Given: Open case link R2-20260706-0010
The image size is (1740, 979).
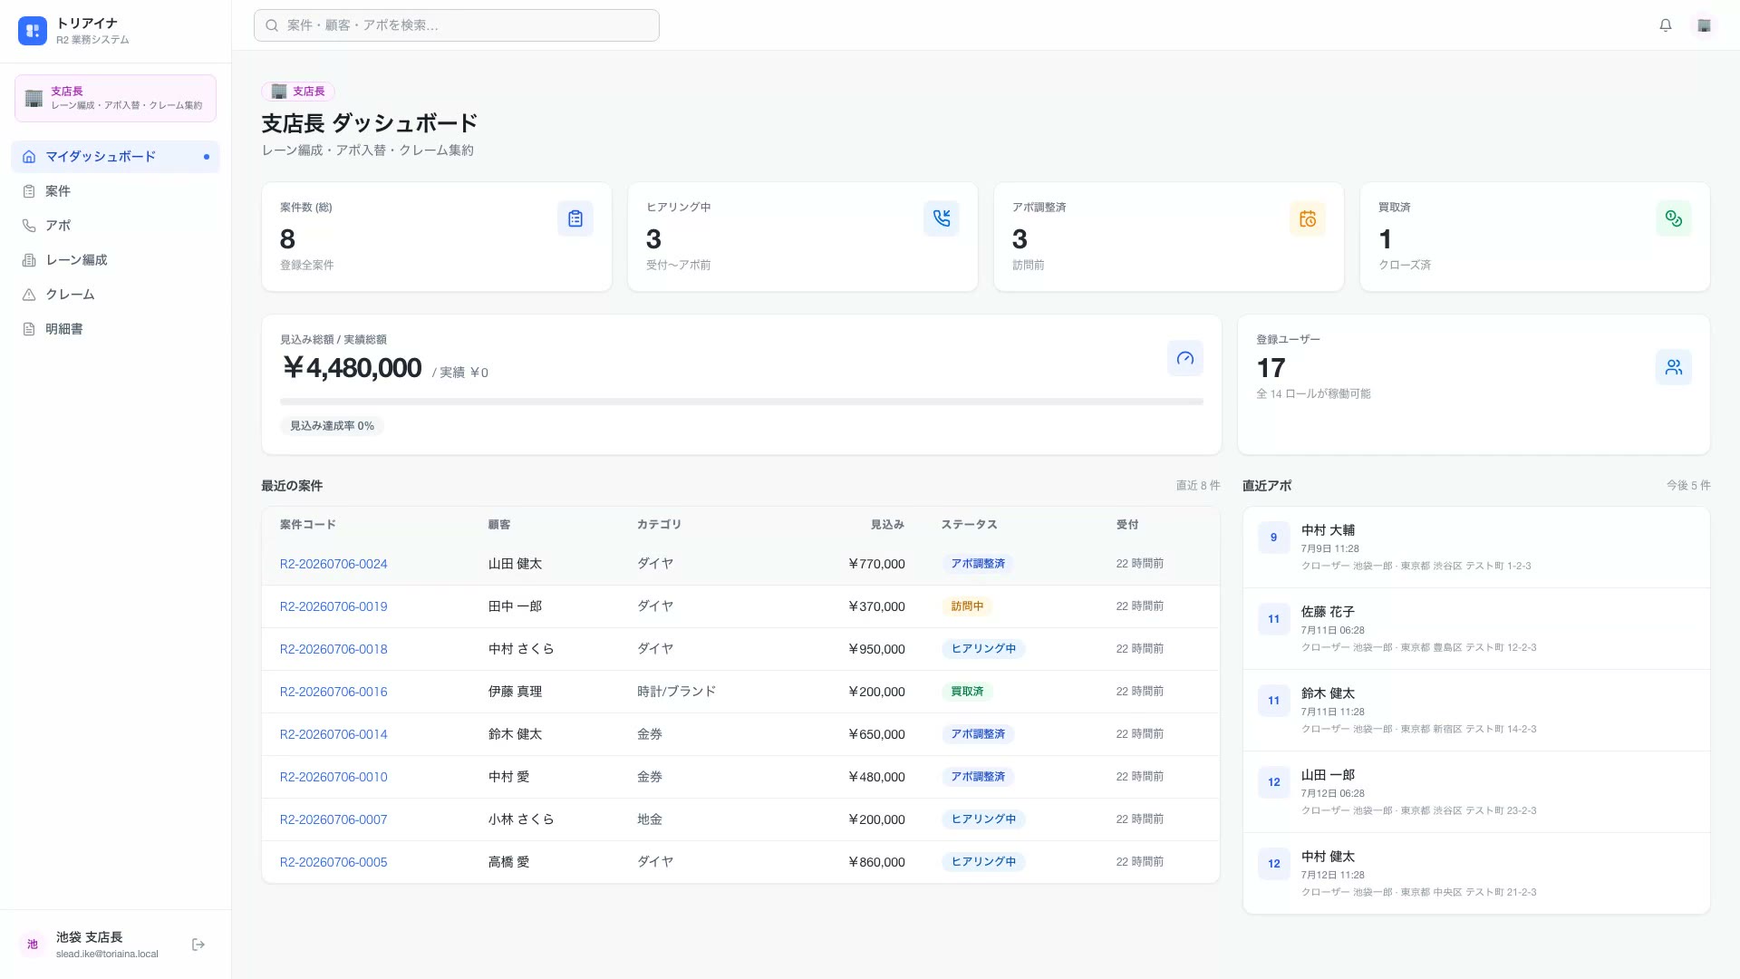Looking at the screenshot, I should pyautogui.click(x=333, y=777).
